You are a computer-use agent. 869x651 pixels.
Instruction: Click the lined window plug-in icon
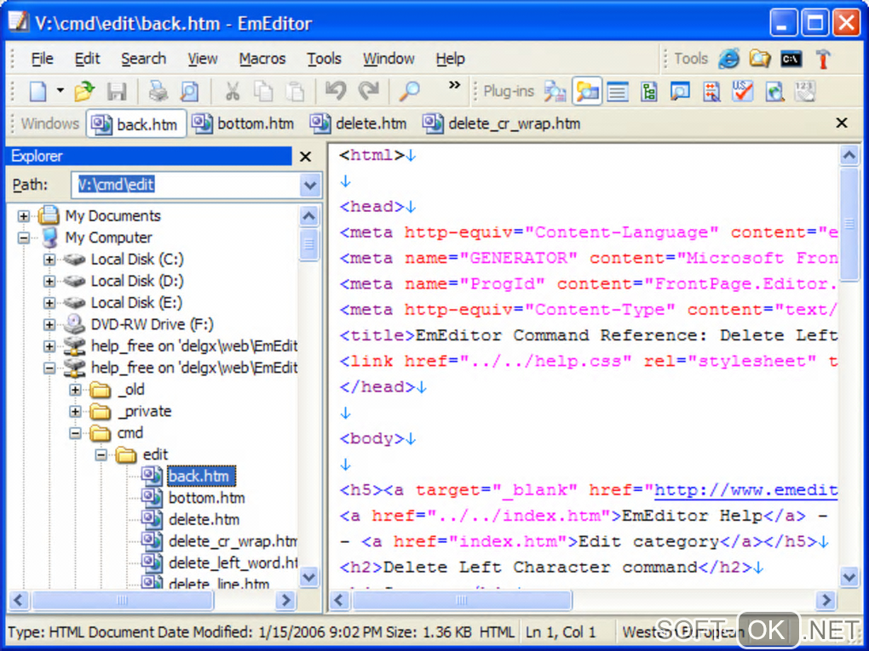(618, 91)
